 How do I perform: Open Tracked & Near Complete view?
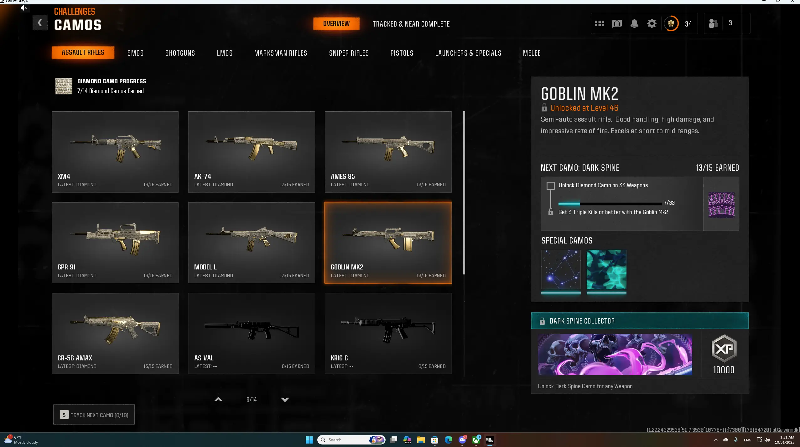coord(411,24)
